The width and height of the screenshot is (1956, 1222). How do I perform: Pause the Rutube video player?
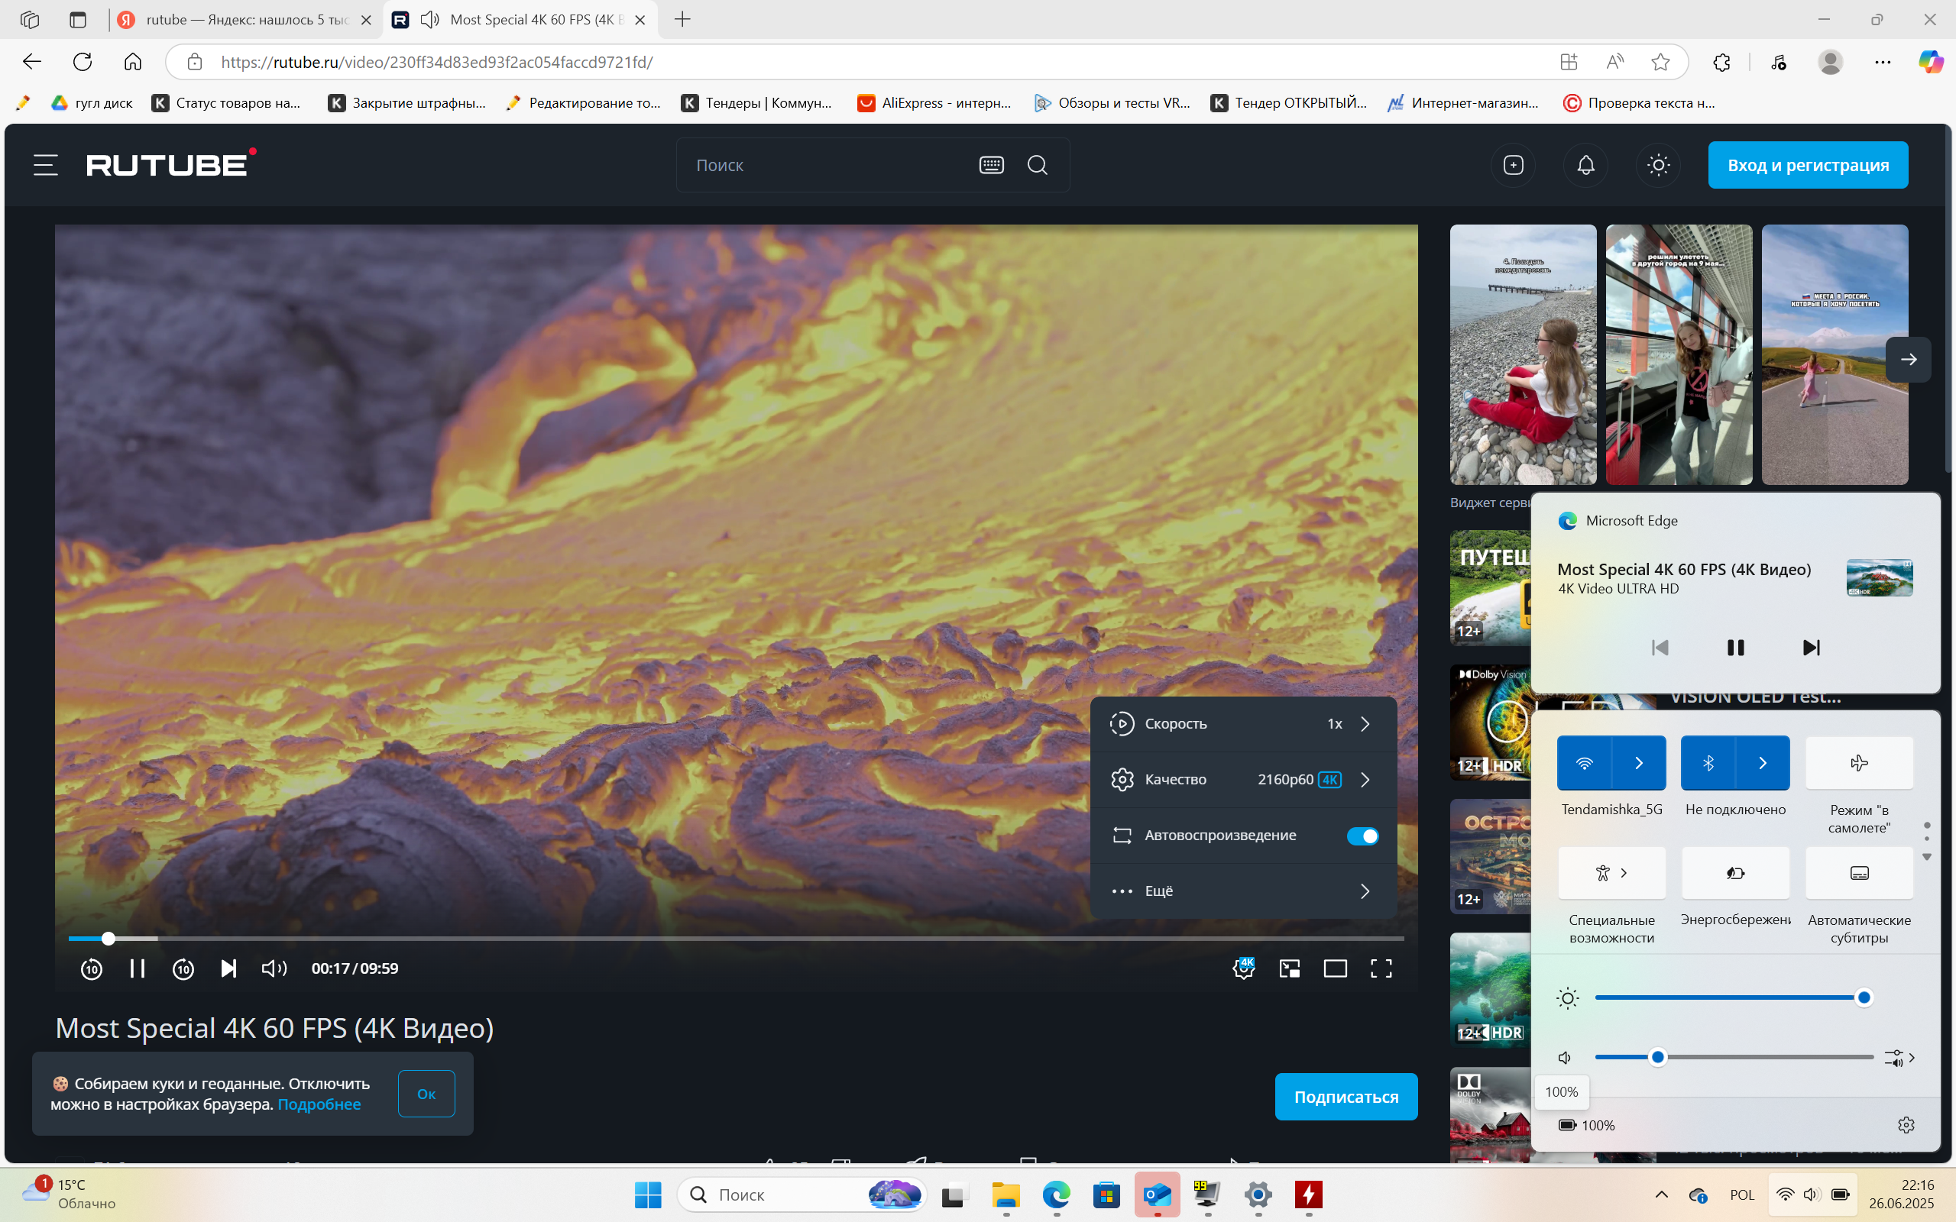[x=138, y=968]
